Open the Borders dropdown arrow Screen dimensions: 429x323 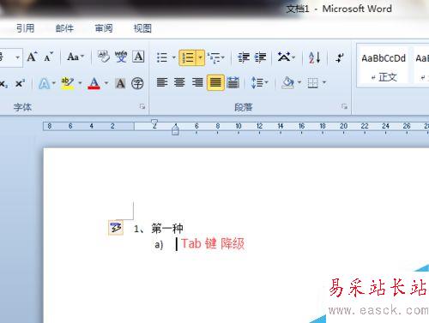tap(324, 82)
